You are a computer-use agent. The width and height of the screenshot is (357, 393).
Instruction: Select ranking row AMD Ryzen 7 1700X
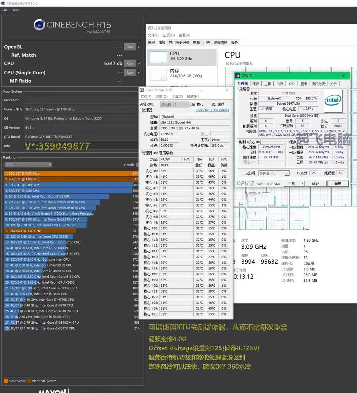pos(71,214)
